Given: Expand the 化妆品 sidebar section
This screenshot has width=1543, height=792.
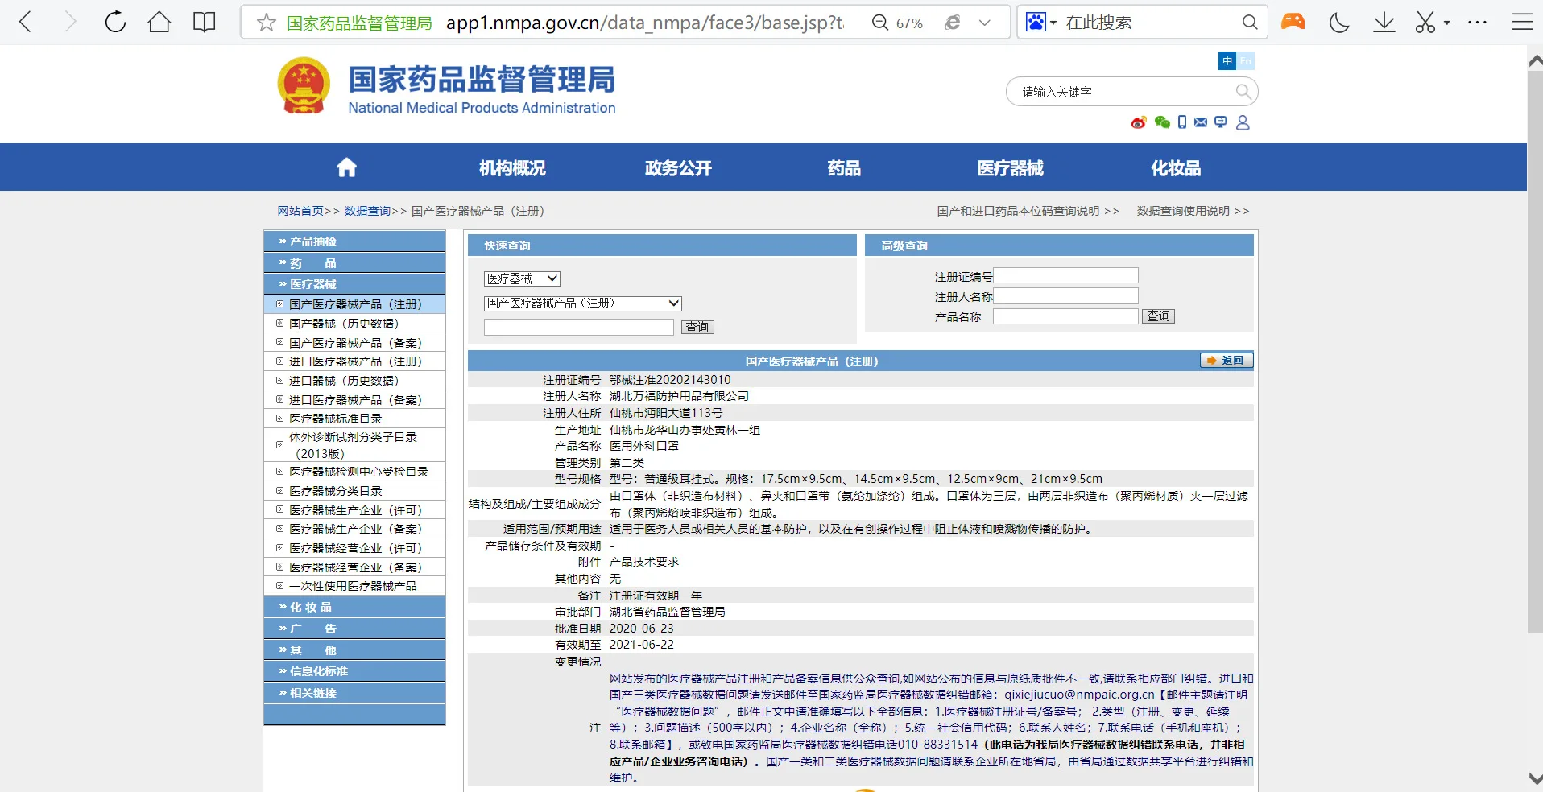Looking at the screenshot, I should point(354,607).
